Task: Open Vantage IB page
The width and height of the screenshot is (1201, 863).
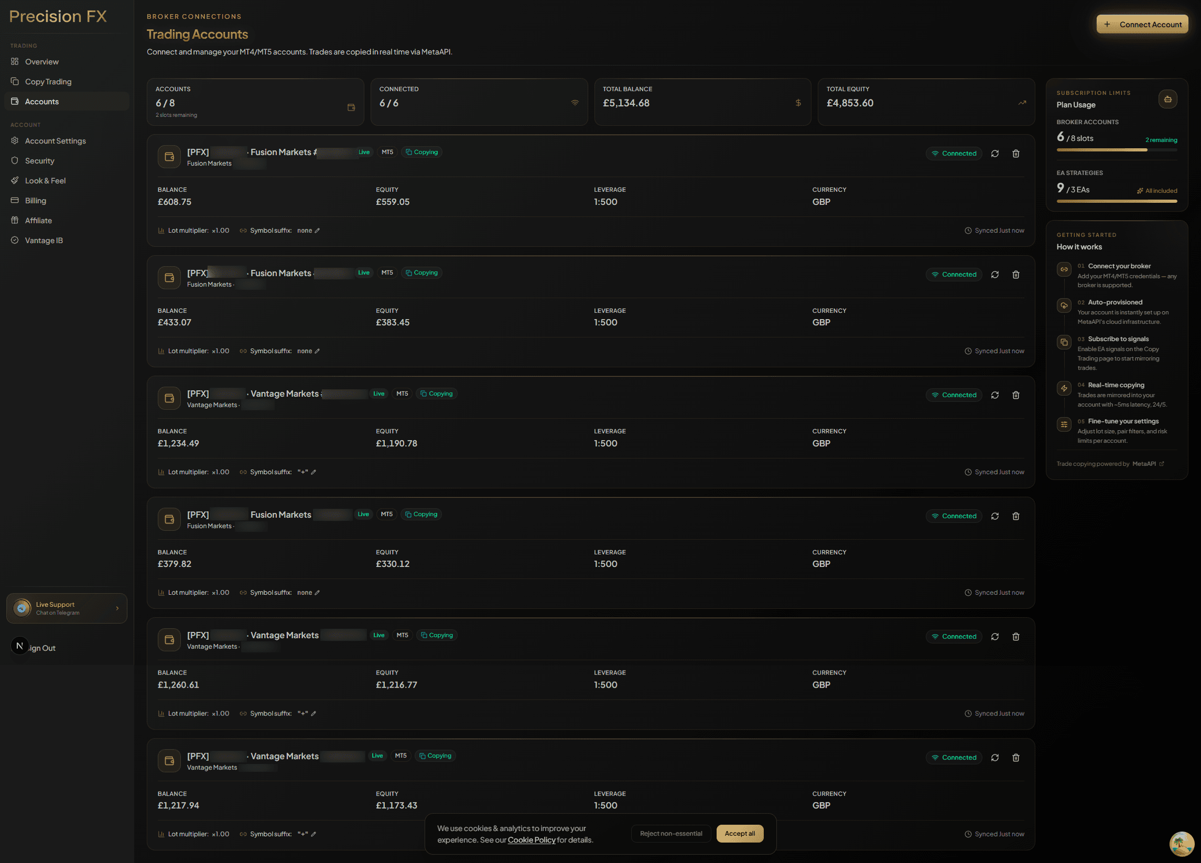Action: tap(67, 240)
